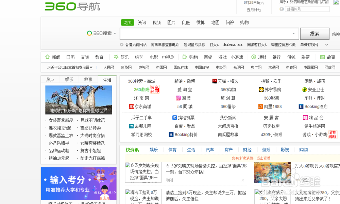This screenshot has height=204, width=340.
Task: Click the Gome 国美 icon
Action: click(x=178, y=98)
